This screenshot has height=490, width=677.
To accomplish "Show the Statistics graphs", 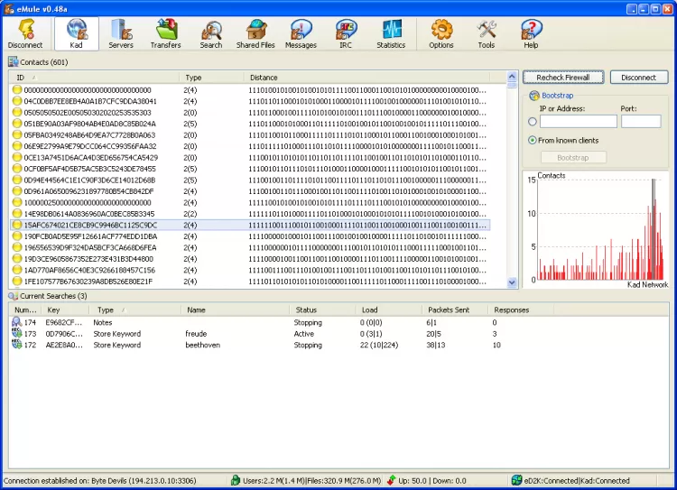I will point(391,33).
